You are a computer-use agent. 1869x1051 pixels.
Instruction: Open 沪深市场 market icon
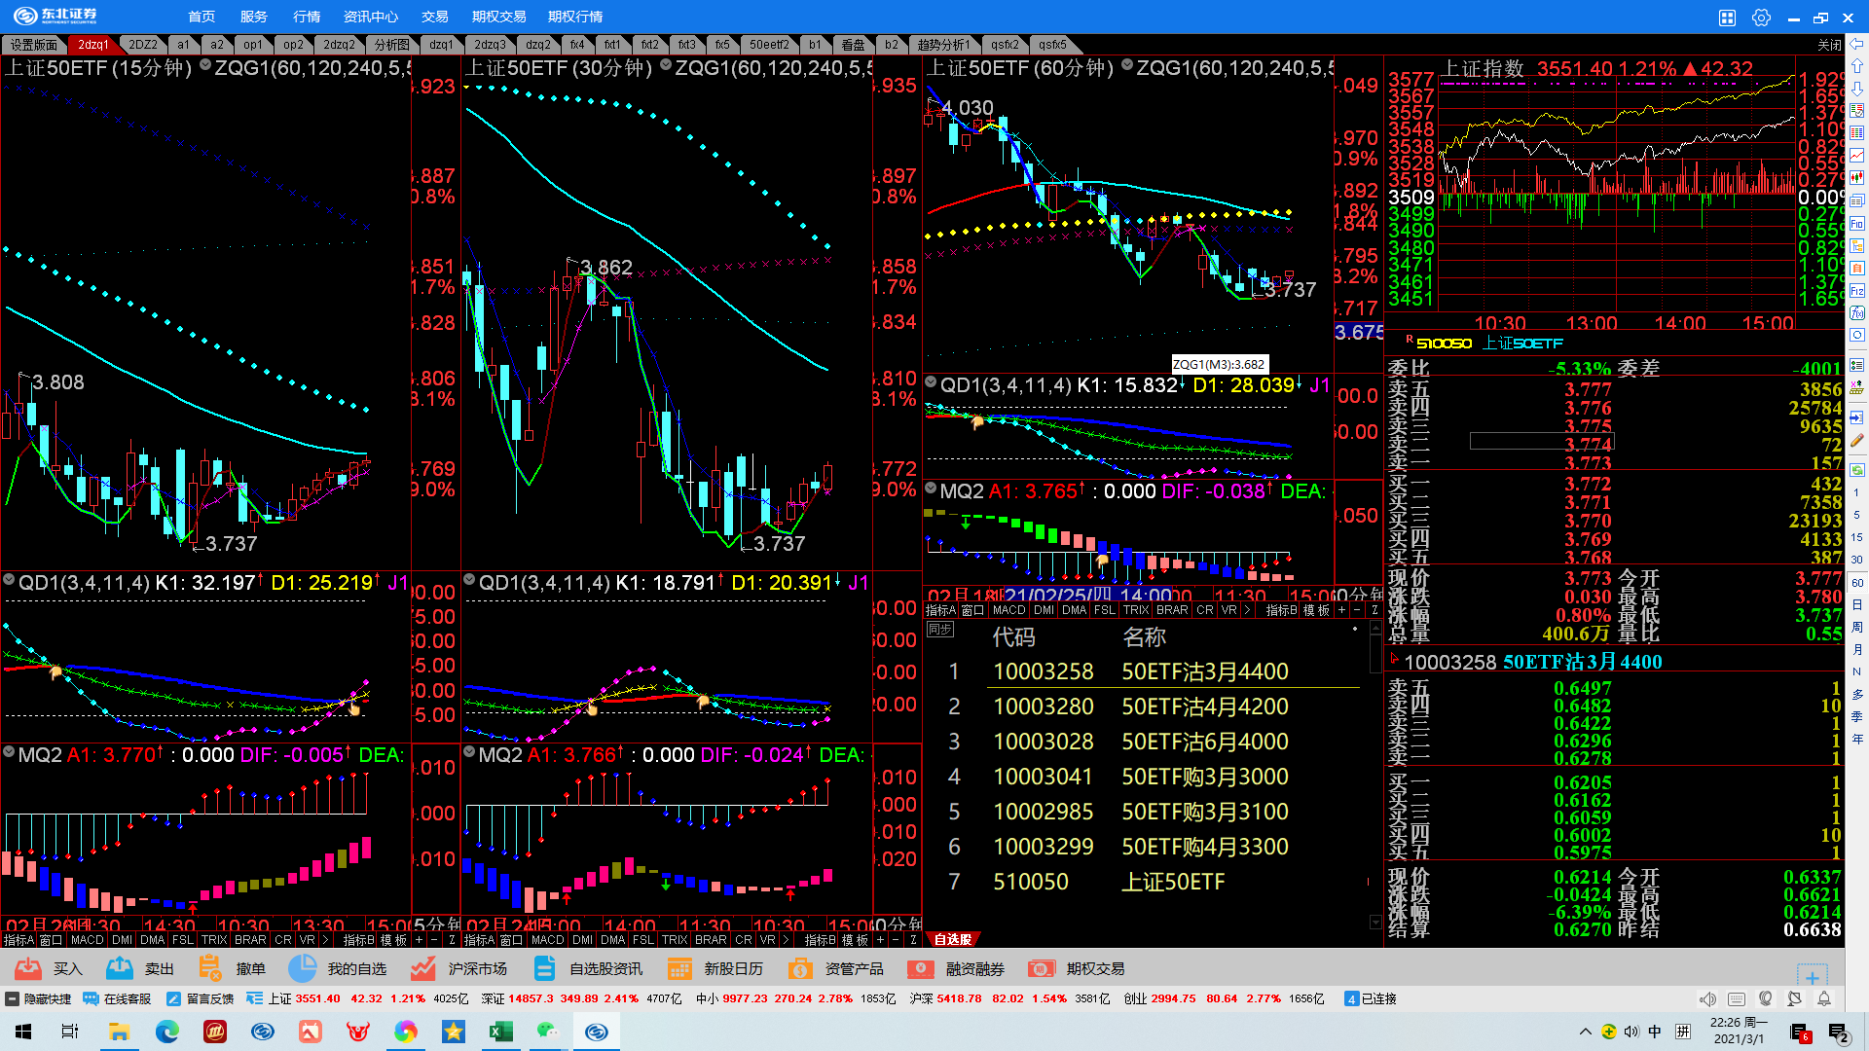coord(422,968)
